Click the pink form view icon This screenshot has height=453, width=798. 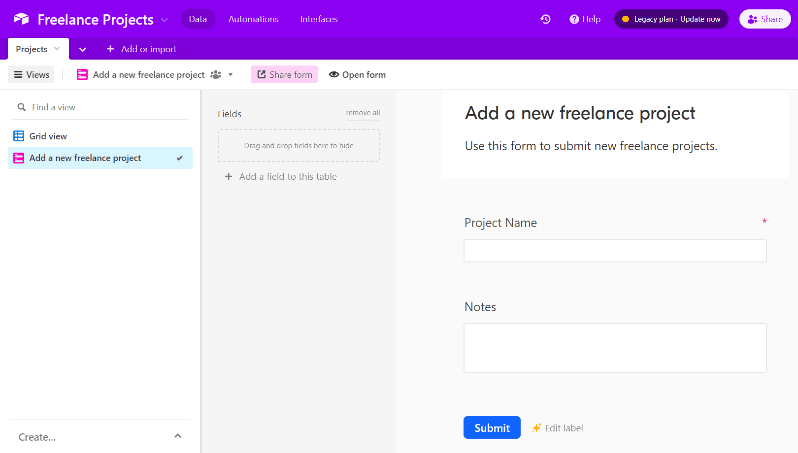click(x=82, y=74)
